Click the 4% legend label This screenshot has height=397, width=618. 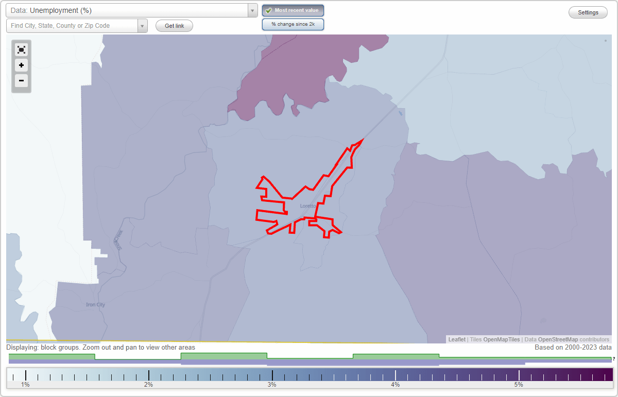click(395, 385)
